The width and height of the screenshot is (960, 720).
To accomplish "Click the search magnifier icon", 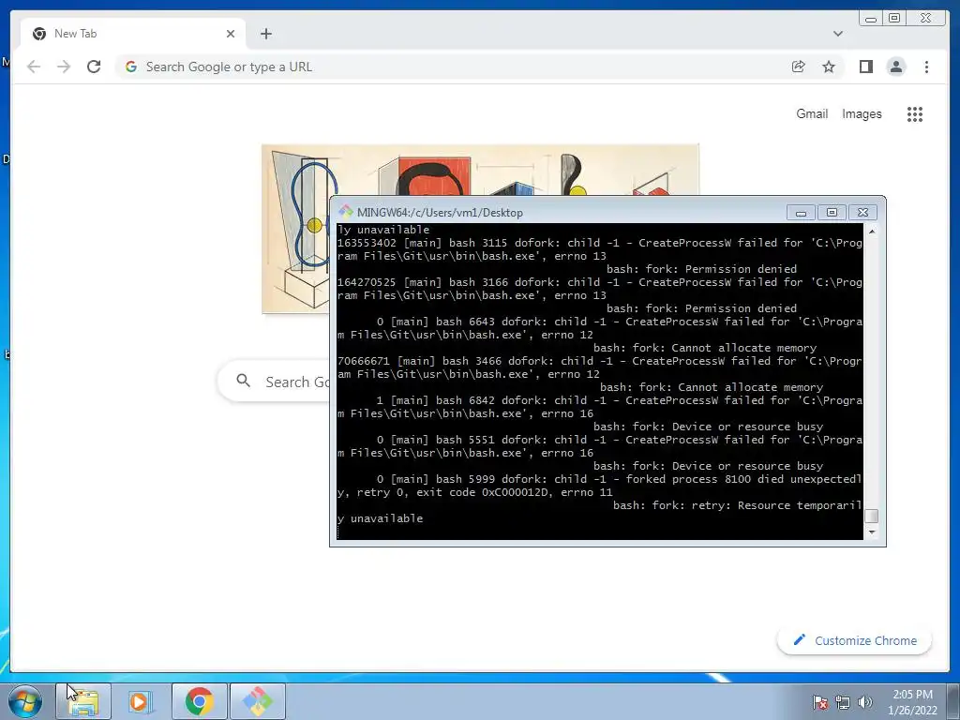I will coord(243,381).
